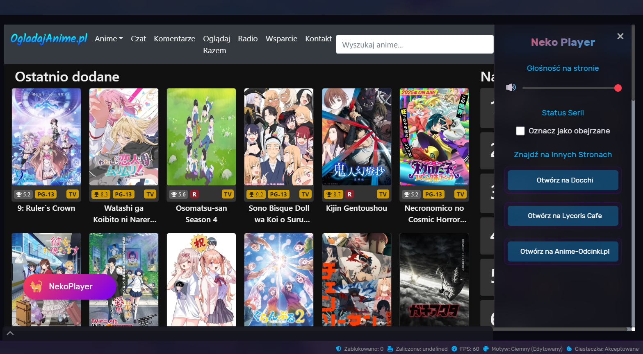
Task: Click the cookie icon next to Ciasteczka
Action: click(x=569, y=349)
